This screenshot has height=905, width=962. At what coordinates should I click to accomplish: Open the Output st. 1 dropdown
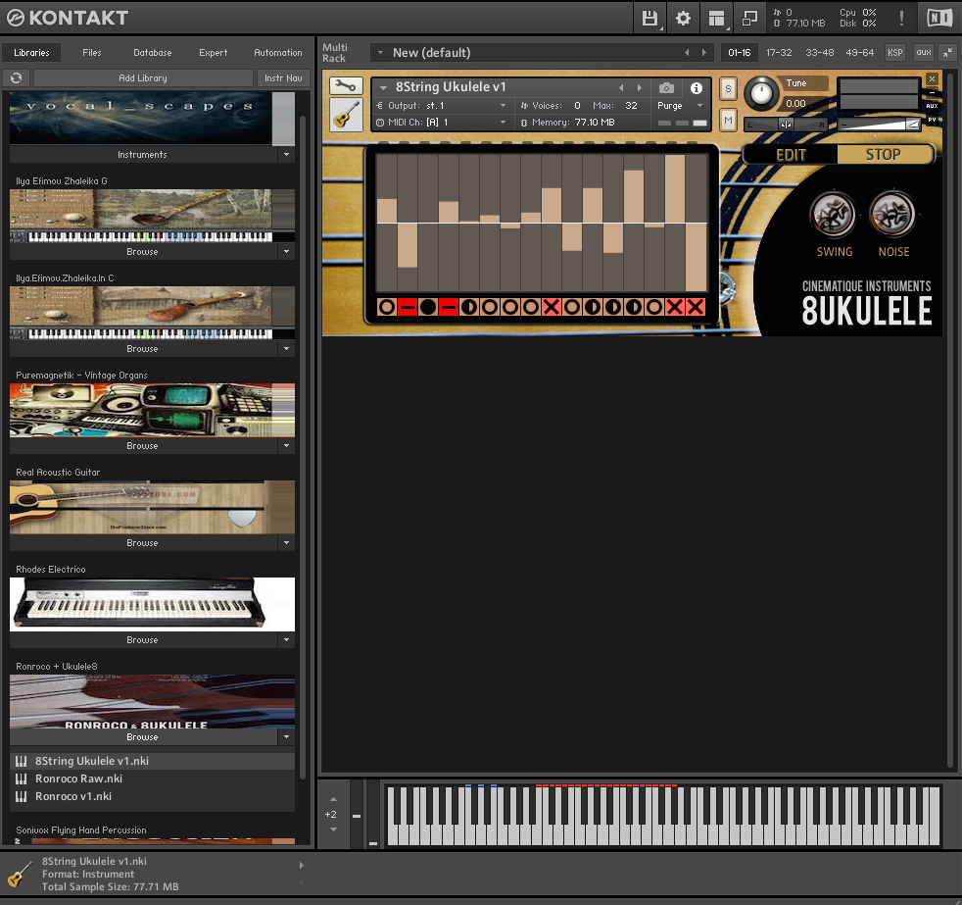tap(442, 106)
